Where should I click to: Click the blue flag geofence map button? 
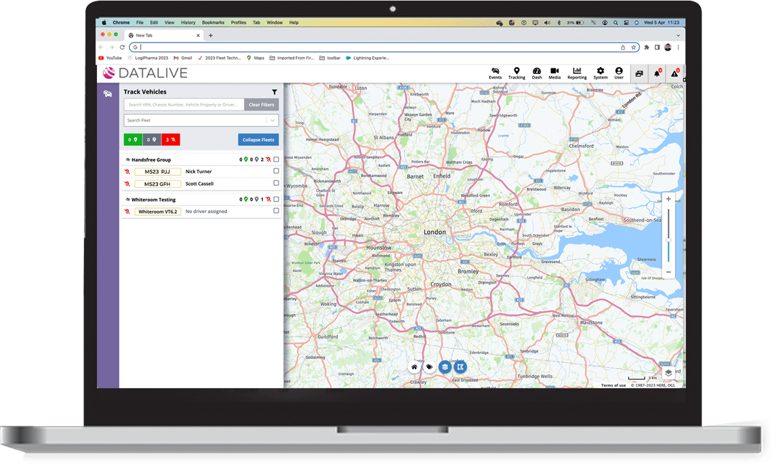[460, 367]
